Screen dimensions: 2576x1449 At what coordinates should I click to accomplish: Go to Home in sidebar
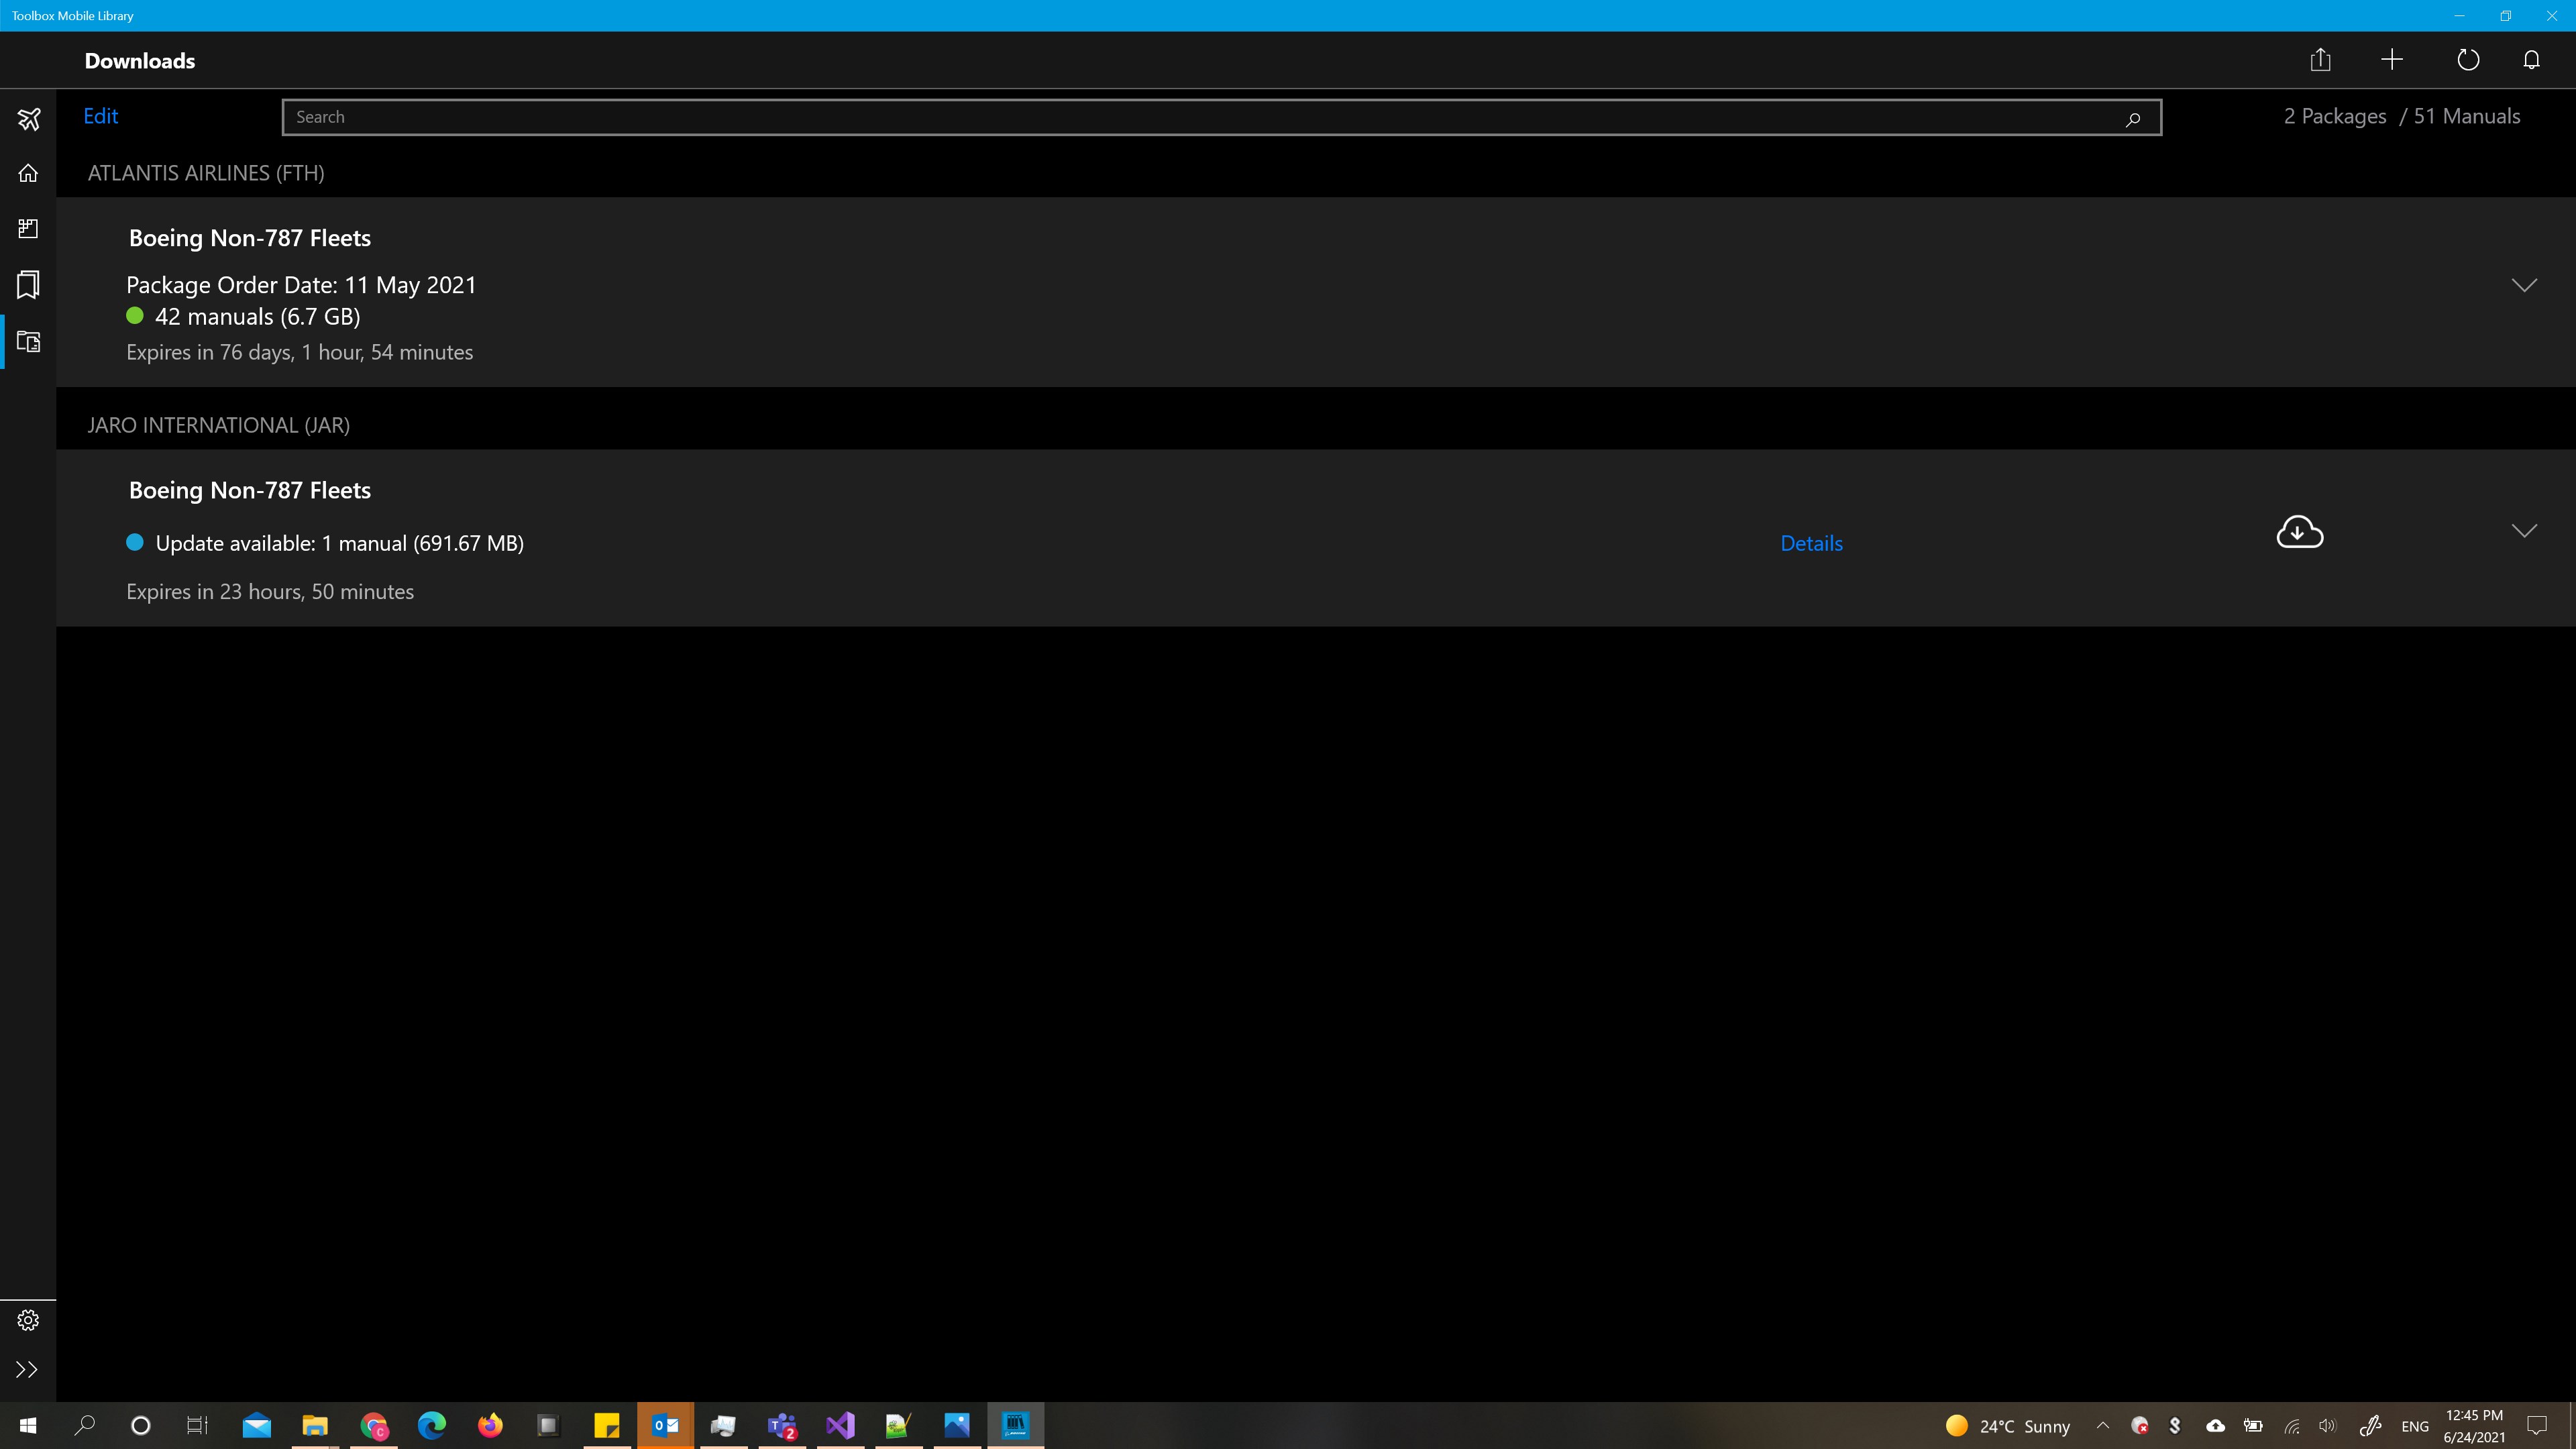28,173
